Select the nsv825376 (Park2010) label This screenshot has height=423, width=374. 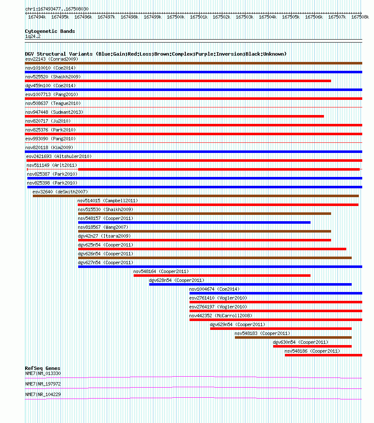[x=50, y=130]
